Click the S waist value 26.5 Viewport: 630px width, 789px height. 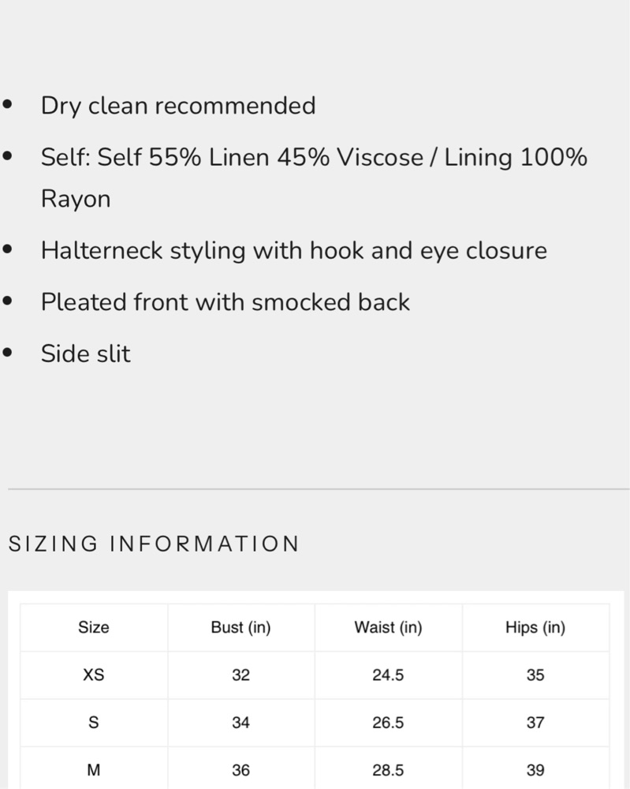tap(388, 723)
